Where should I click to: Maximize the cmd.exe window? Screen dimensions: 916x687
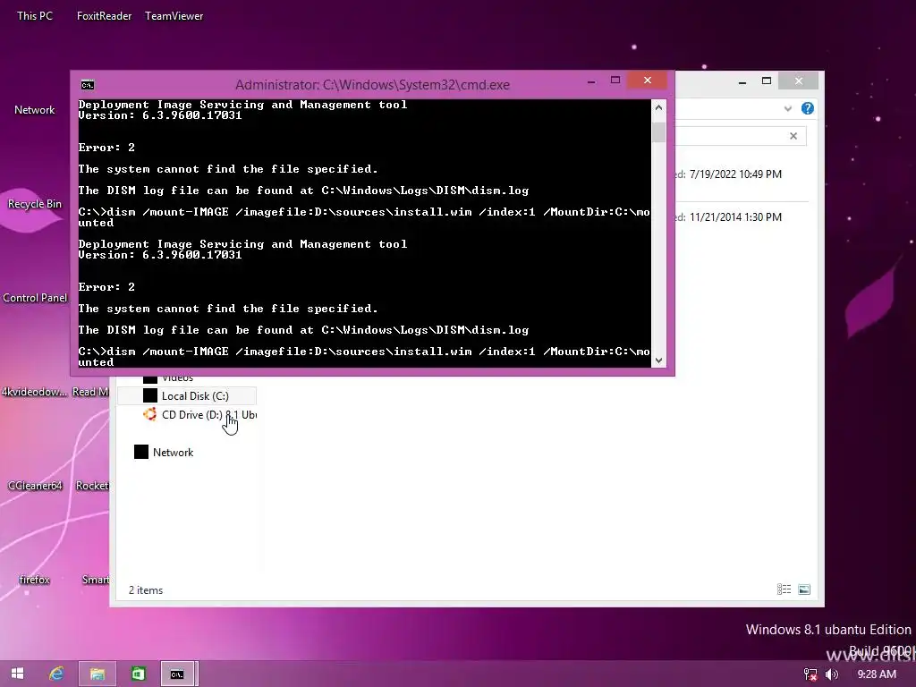pos(615,81)
